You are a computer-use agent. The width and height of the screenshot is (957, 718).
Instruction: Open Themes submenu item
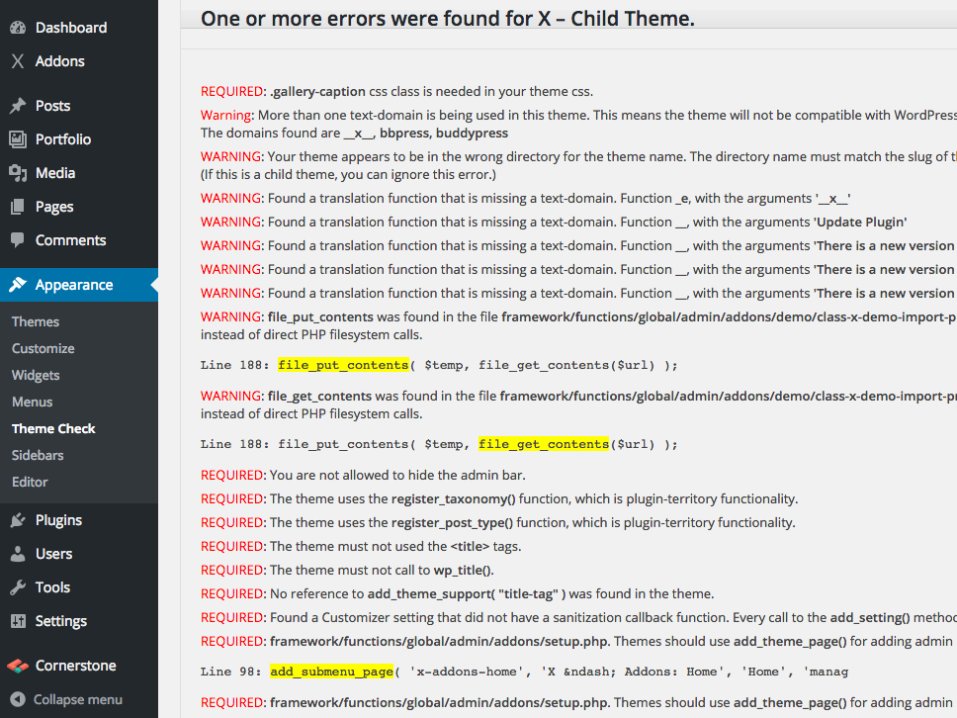36,321
